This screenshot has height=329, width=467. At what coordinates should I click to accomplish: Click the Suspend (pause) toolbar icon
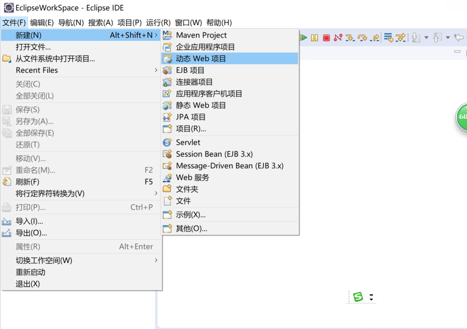click(314, 38)
